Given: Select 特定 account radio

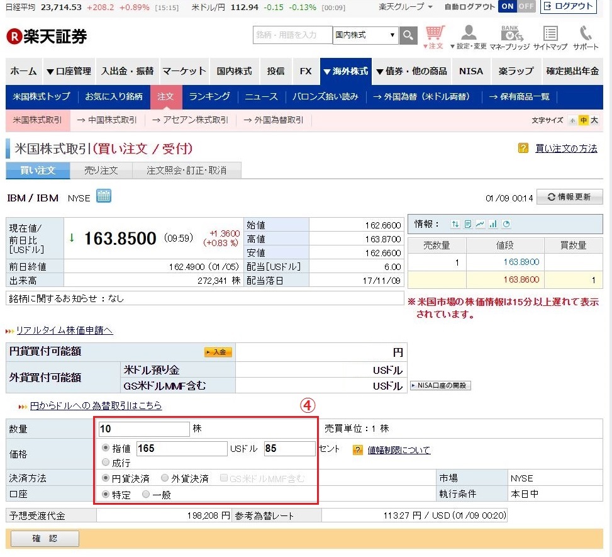Looking at the screenshot, I should (106, 495).
